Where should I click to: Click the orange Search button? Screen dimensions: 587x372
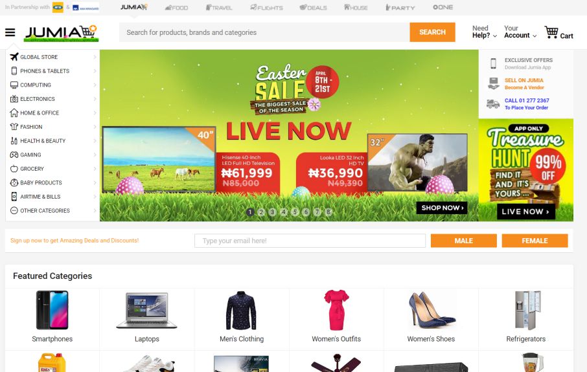[432, 32]
